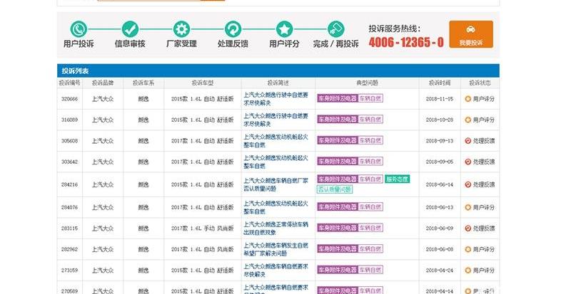The height and width of the screenshot is (294, 571).
Task: Click the 典型问题 column header
Action: coord(368,83)
